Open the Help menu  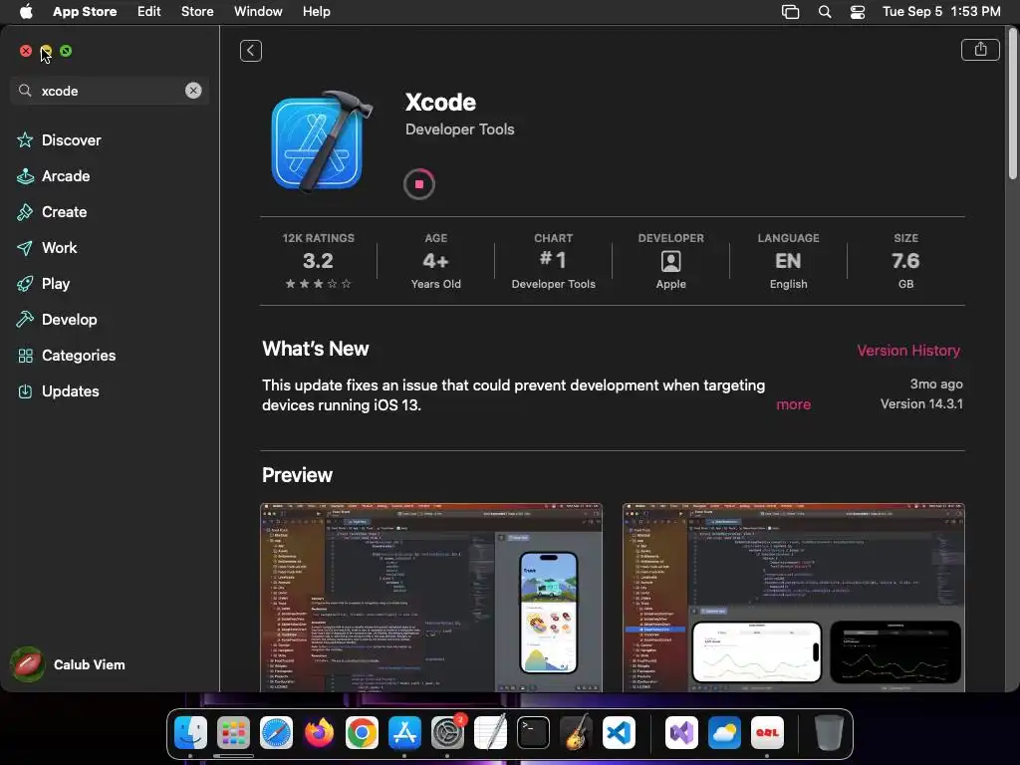tap(316, 11)
